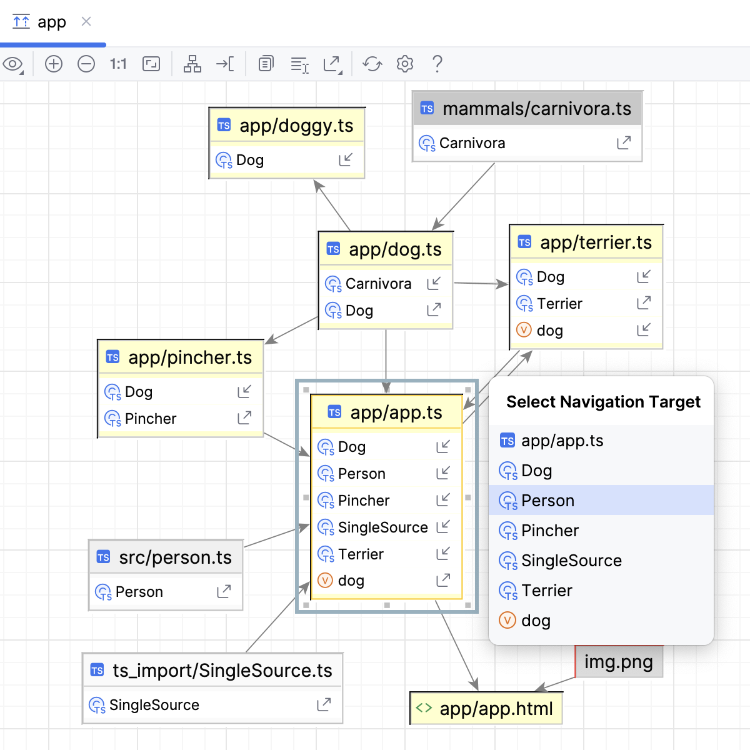
Task: Click the zoom in plus icon
Action: 54,64
